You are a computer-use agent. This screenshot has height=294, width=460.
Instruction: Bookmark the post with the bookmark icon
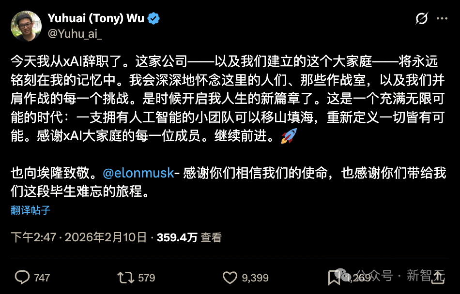point(334,278)
